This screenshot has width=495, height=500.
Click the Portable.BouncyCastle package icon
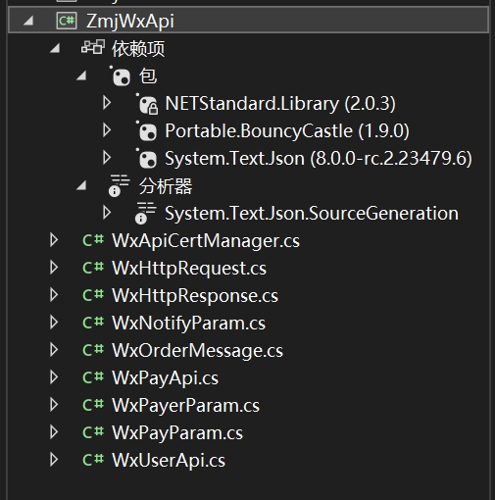coord(146,131)
